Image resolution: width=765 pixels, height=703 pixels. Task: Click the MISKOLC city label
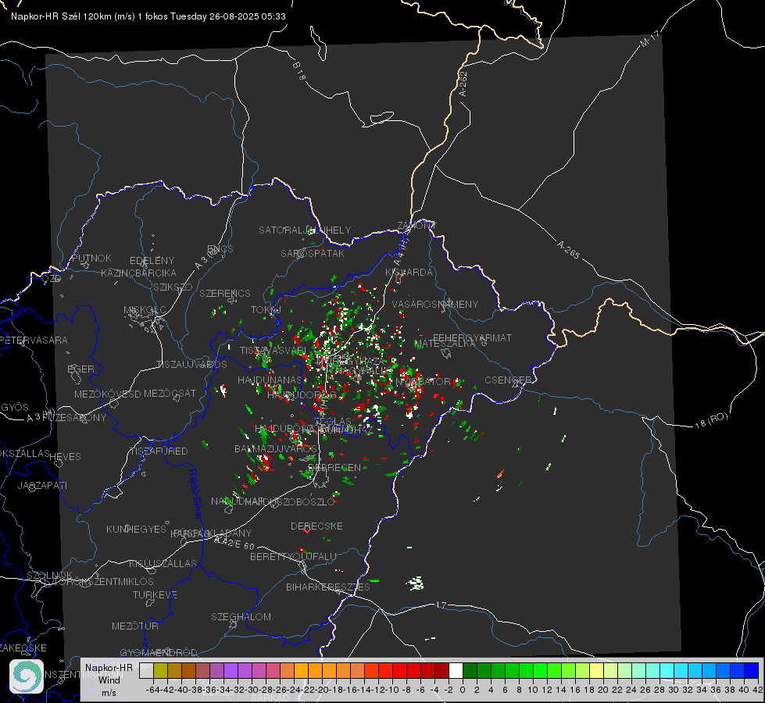[145, 310]
